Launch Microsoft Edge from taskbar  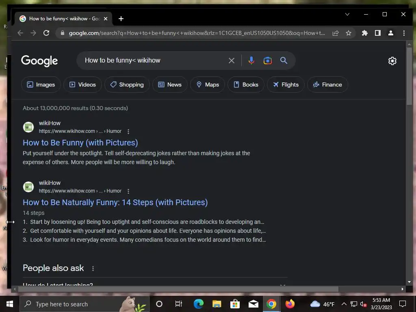click(x=198, y=304)
